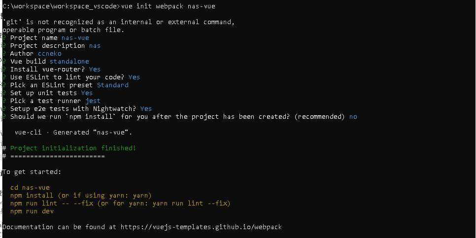Click the Generated "nas-vue" message
Image resolution: width=476 pixels, height=238 pixels.
[x=73, y=133]
